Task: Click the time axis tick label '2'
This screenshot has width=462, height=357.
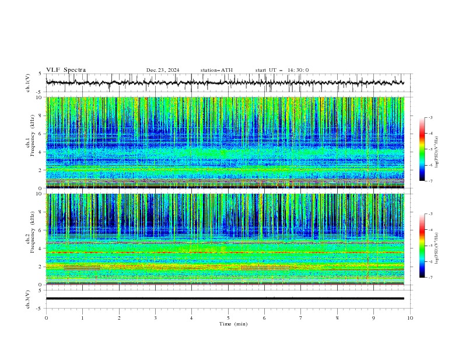Action: click(119, 318)
